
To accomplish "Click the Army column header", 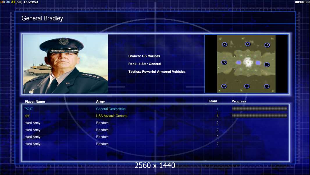I will click(x=100, y=101).
